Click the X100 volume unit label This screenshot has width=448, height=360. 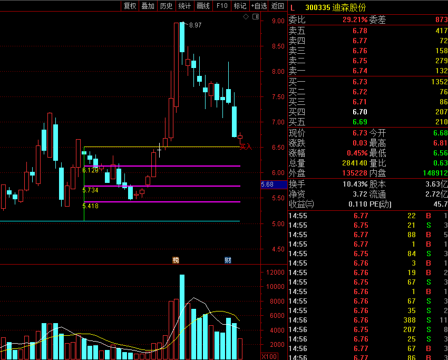tap(269, 356)
